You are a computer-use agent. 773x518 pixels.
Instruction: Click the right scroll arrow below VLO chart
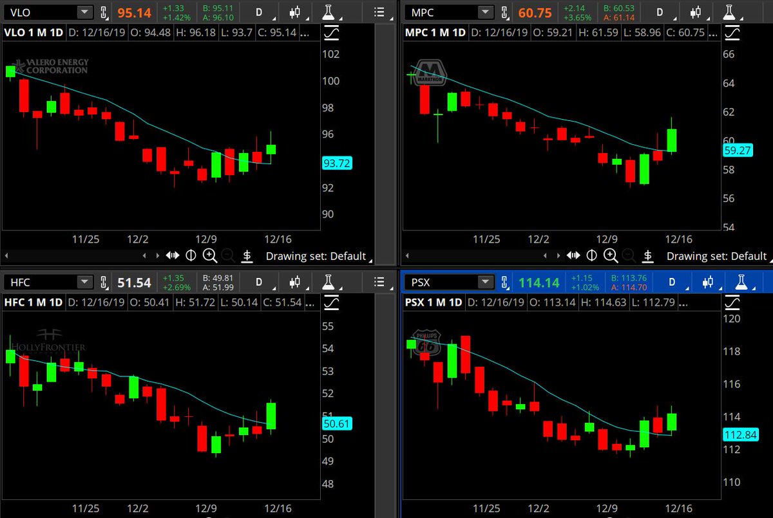point(158,255)
